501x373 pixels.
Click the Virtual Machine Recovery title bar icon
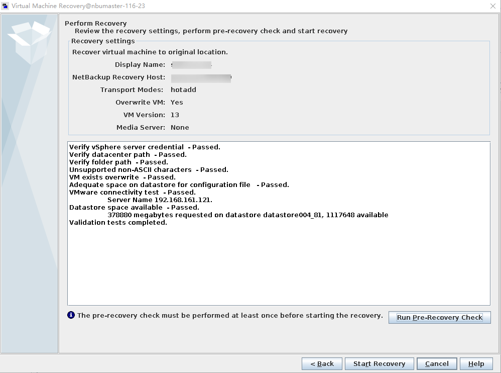coord(6,6)
